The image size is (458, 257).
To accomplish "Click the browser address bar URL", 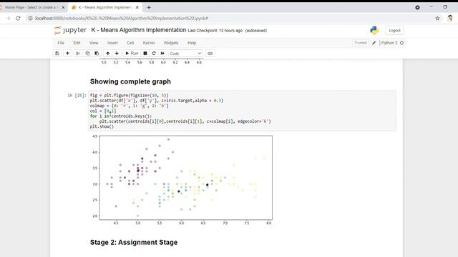I will 122,18.
